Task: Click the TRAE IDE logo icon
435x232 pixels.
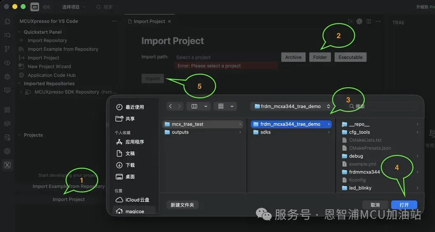Action: (x=35, y=7)
